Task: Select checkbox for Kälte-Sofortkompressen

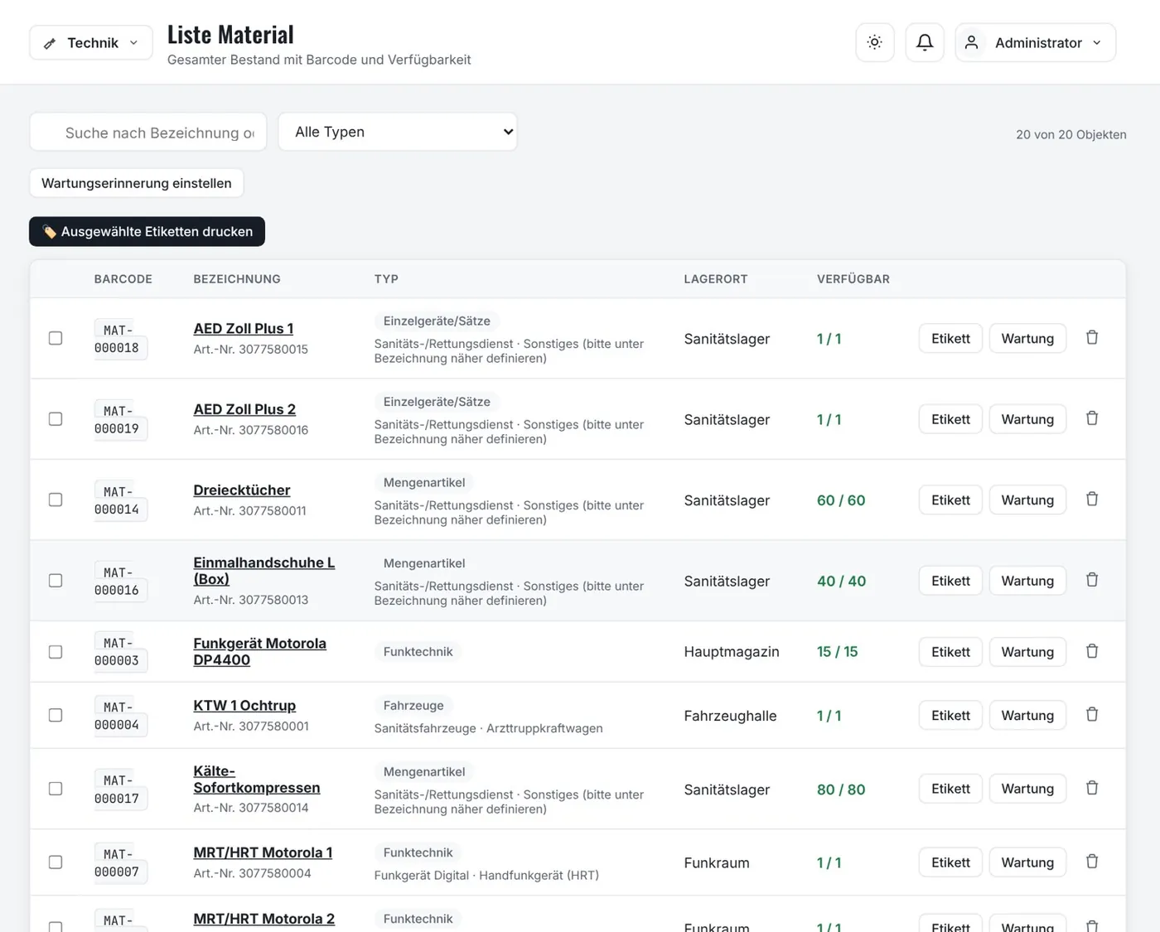Action: [56, 789]
